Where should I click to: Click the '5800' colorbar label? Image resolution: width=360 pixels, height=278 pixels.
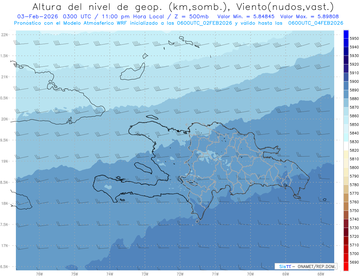pyautogui.click(x=354, y=167)
